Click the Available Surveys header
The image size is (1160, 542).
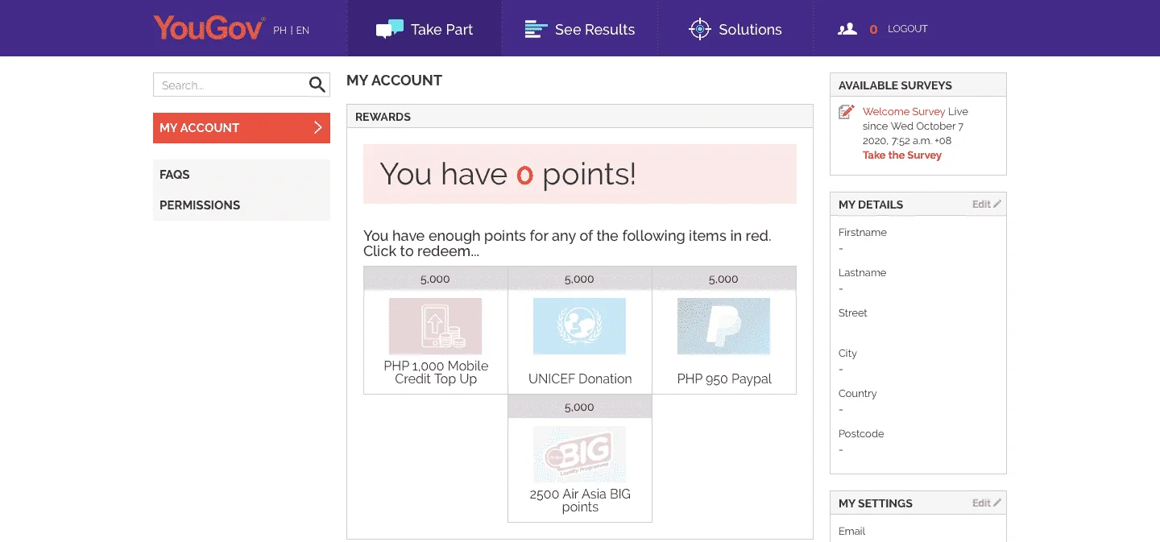[x=918, y=85]
